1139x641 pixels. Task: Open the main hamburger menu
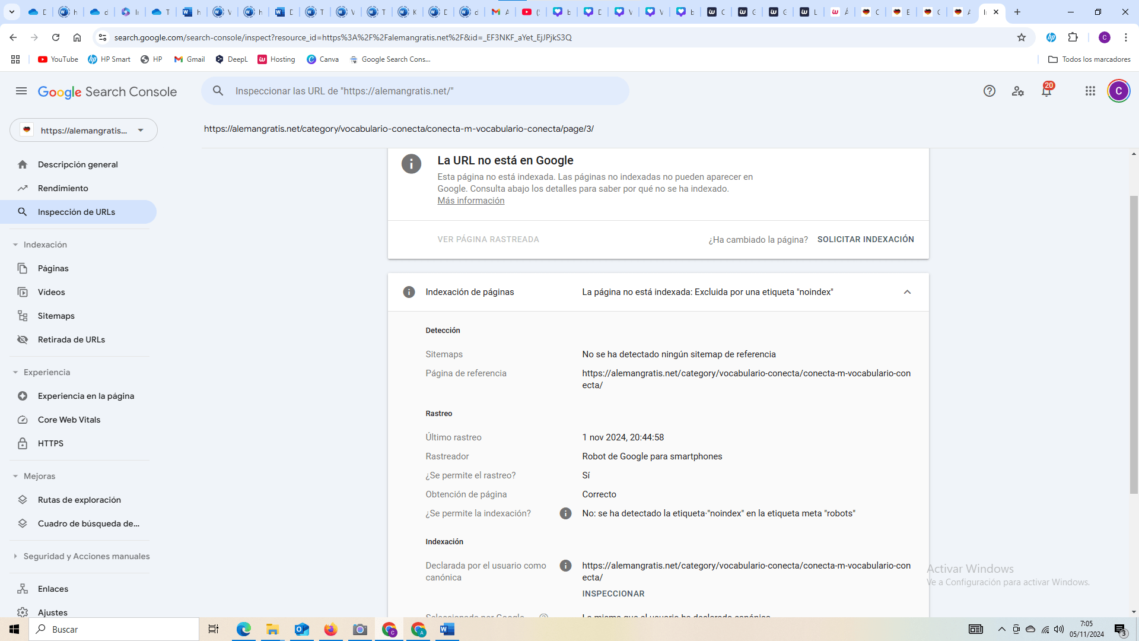point(21,91)
